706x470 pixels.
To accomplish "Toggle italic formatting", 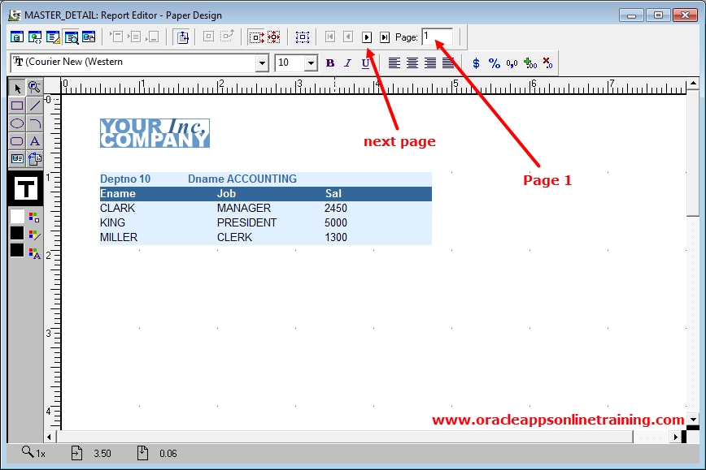I will [x=347, y=63].
